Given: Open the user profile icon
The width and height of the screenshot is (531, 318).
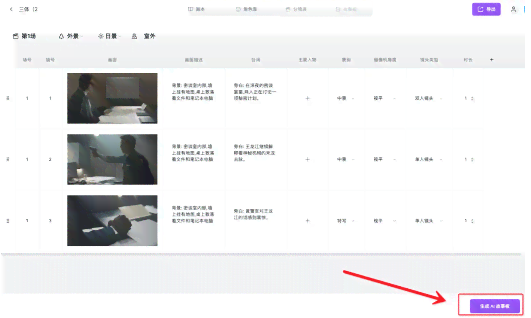Looking at the screenshot, I should pos(513,9).
